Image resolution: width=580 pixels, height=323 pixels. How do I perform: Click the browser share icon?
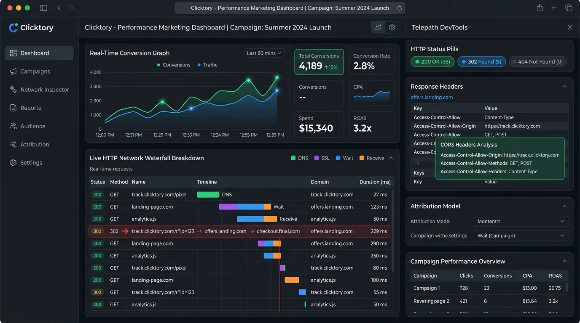coord(540,8)
